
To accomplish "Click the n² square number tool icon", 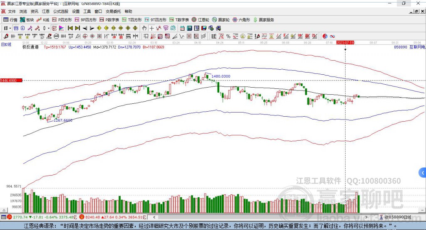I will [71, 37].
